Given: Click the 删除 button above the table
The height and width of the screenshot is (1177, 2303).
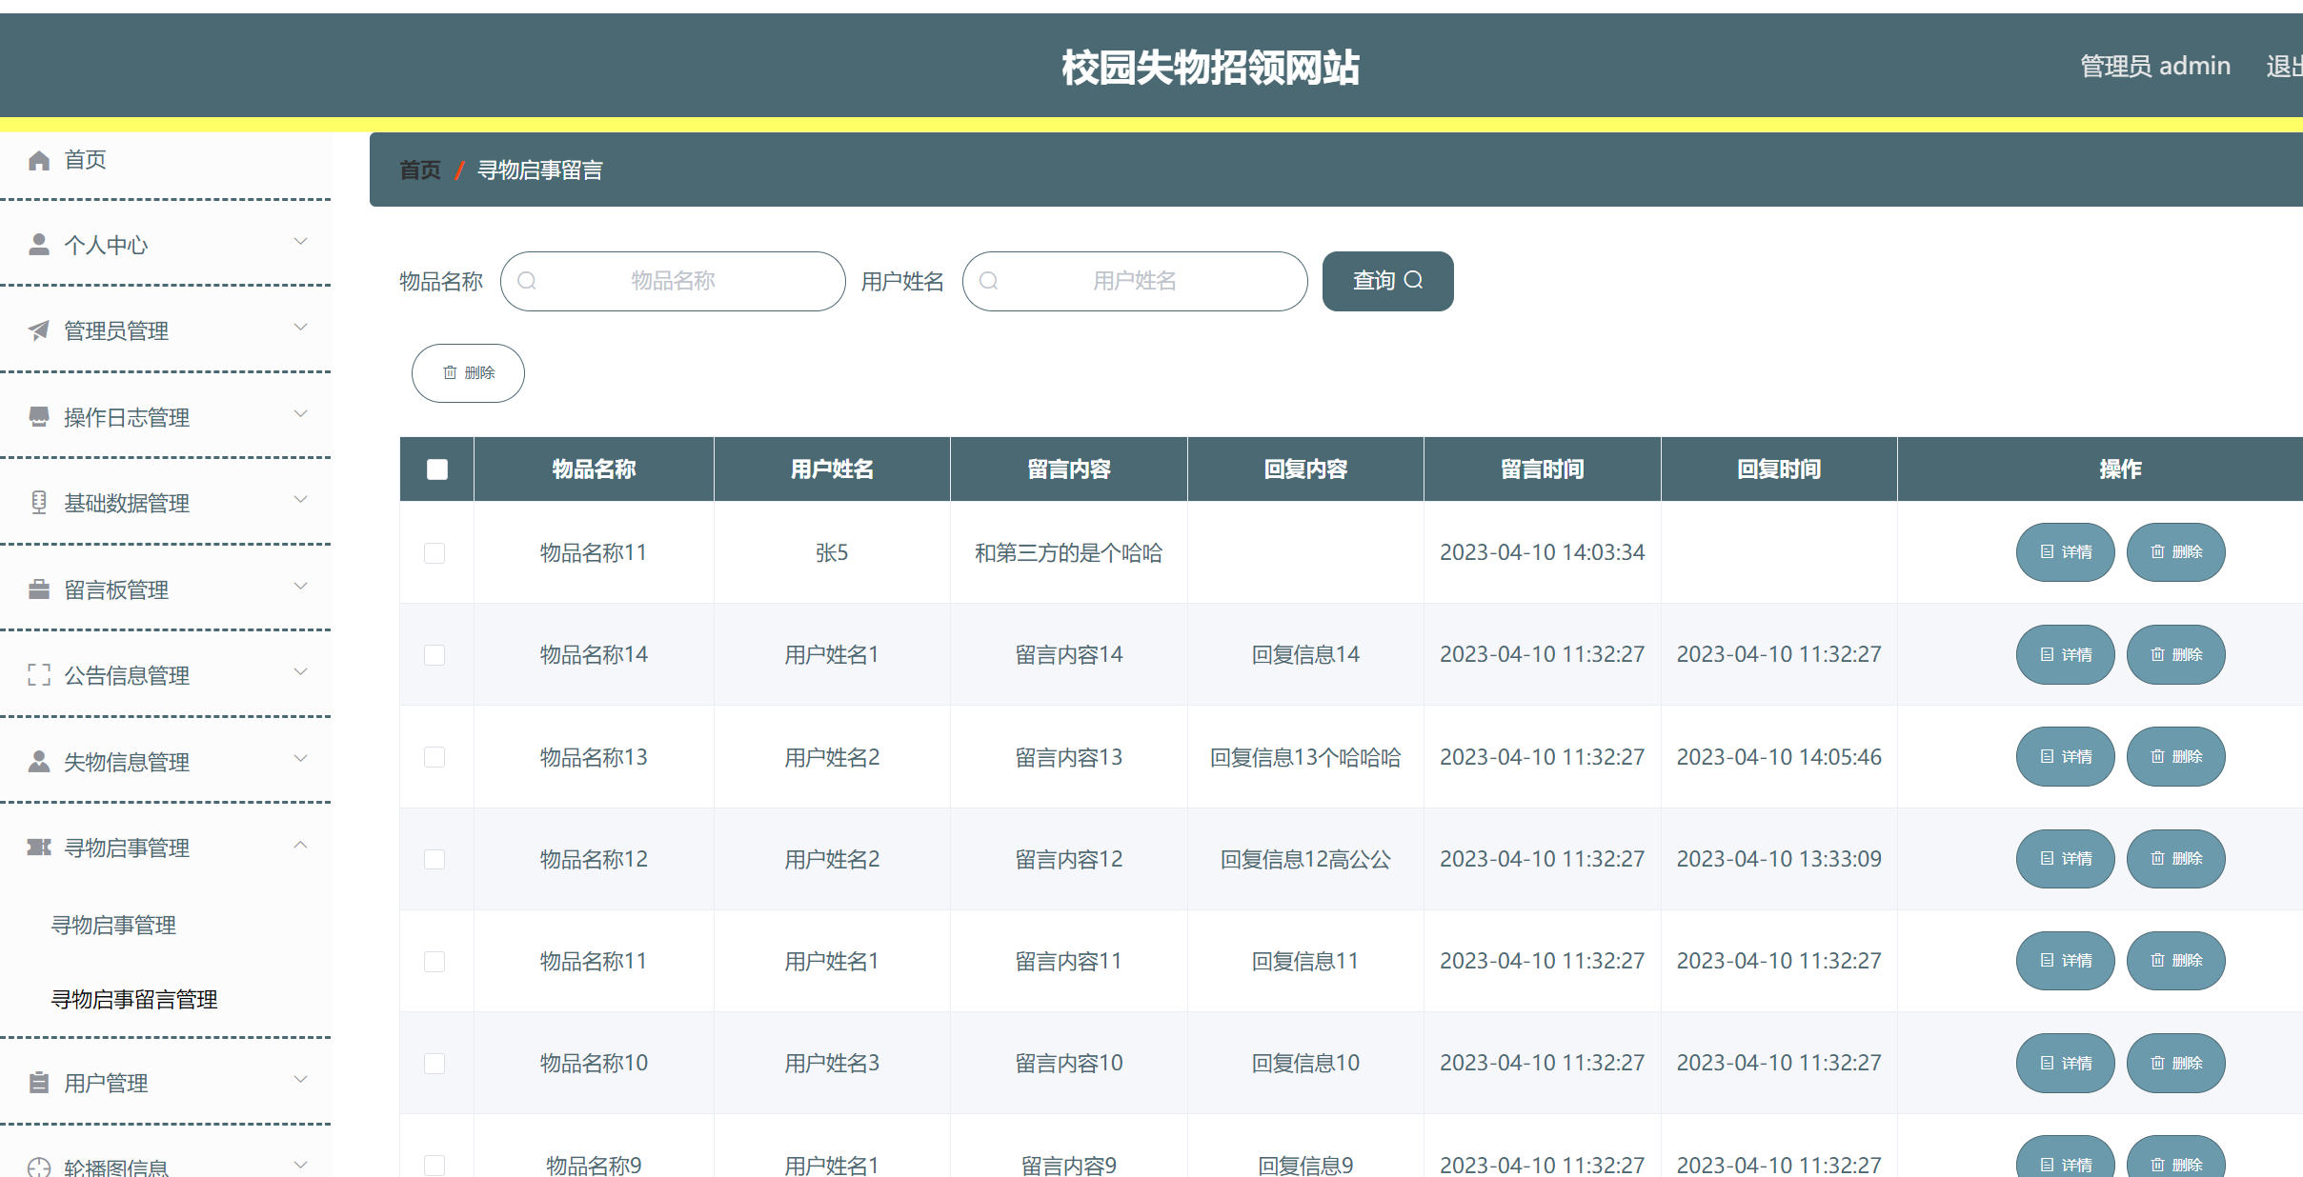Looking at the screenshot, I should (x=467, y=372).
